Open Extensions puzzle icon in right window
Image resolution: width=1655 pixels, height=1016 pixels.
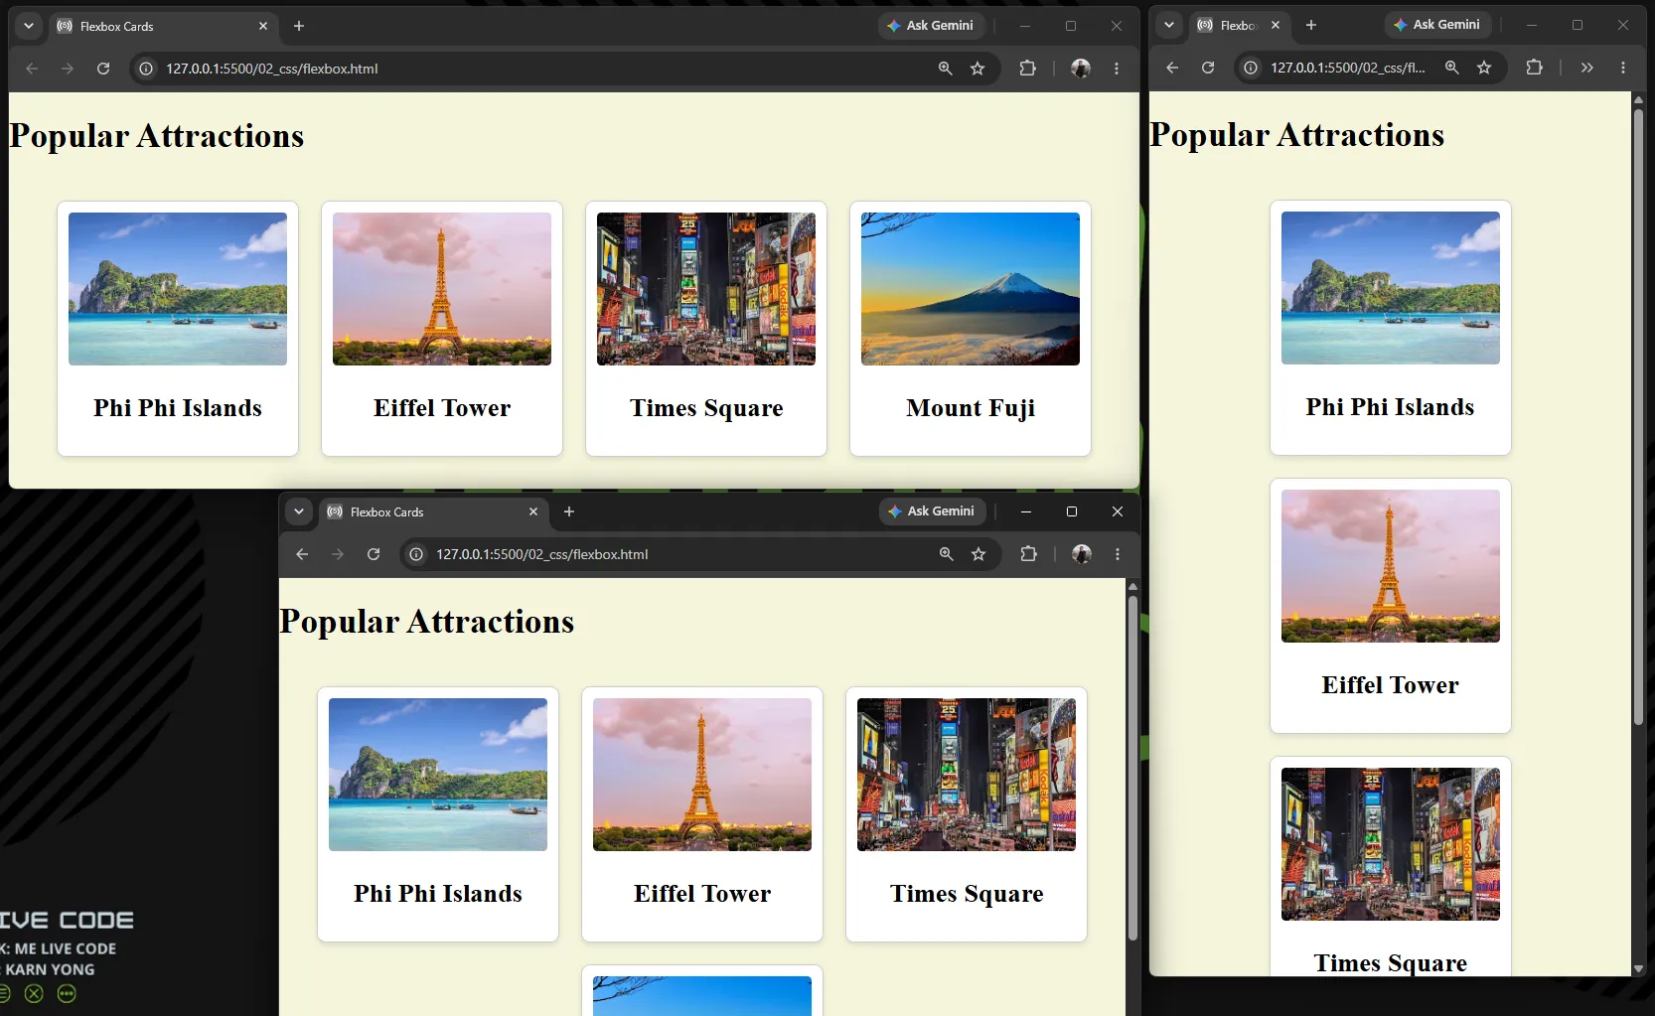(x=1535, y=68)
